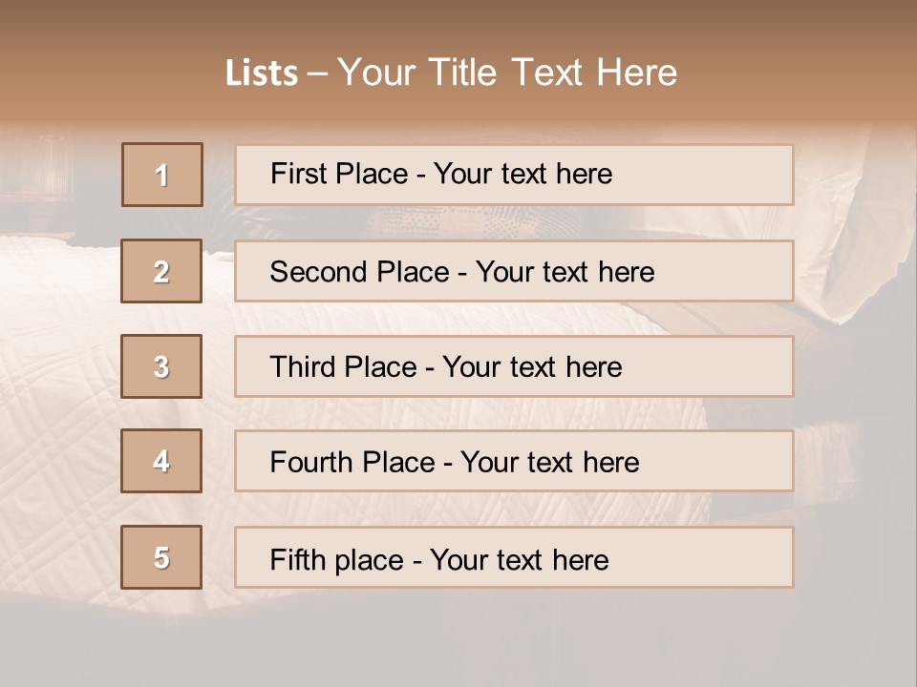Click the slide title text
This screenshot has height=687, width=917.
(452, 73)
